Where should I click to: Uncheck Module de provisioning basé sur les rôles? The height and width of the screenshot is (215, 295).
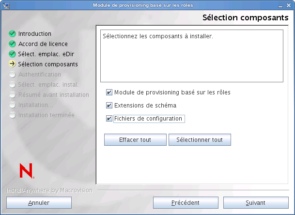coord(109,92)
